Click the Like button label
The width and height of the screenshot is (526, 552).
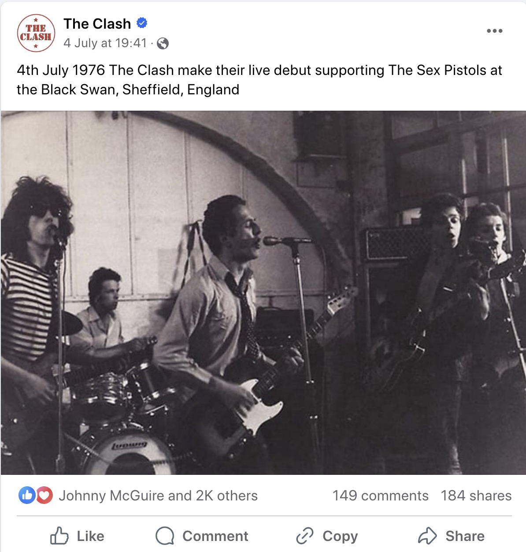click(91, 536)
